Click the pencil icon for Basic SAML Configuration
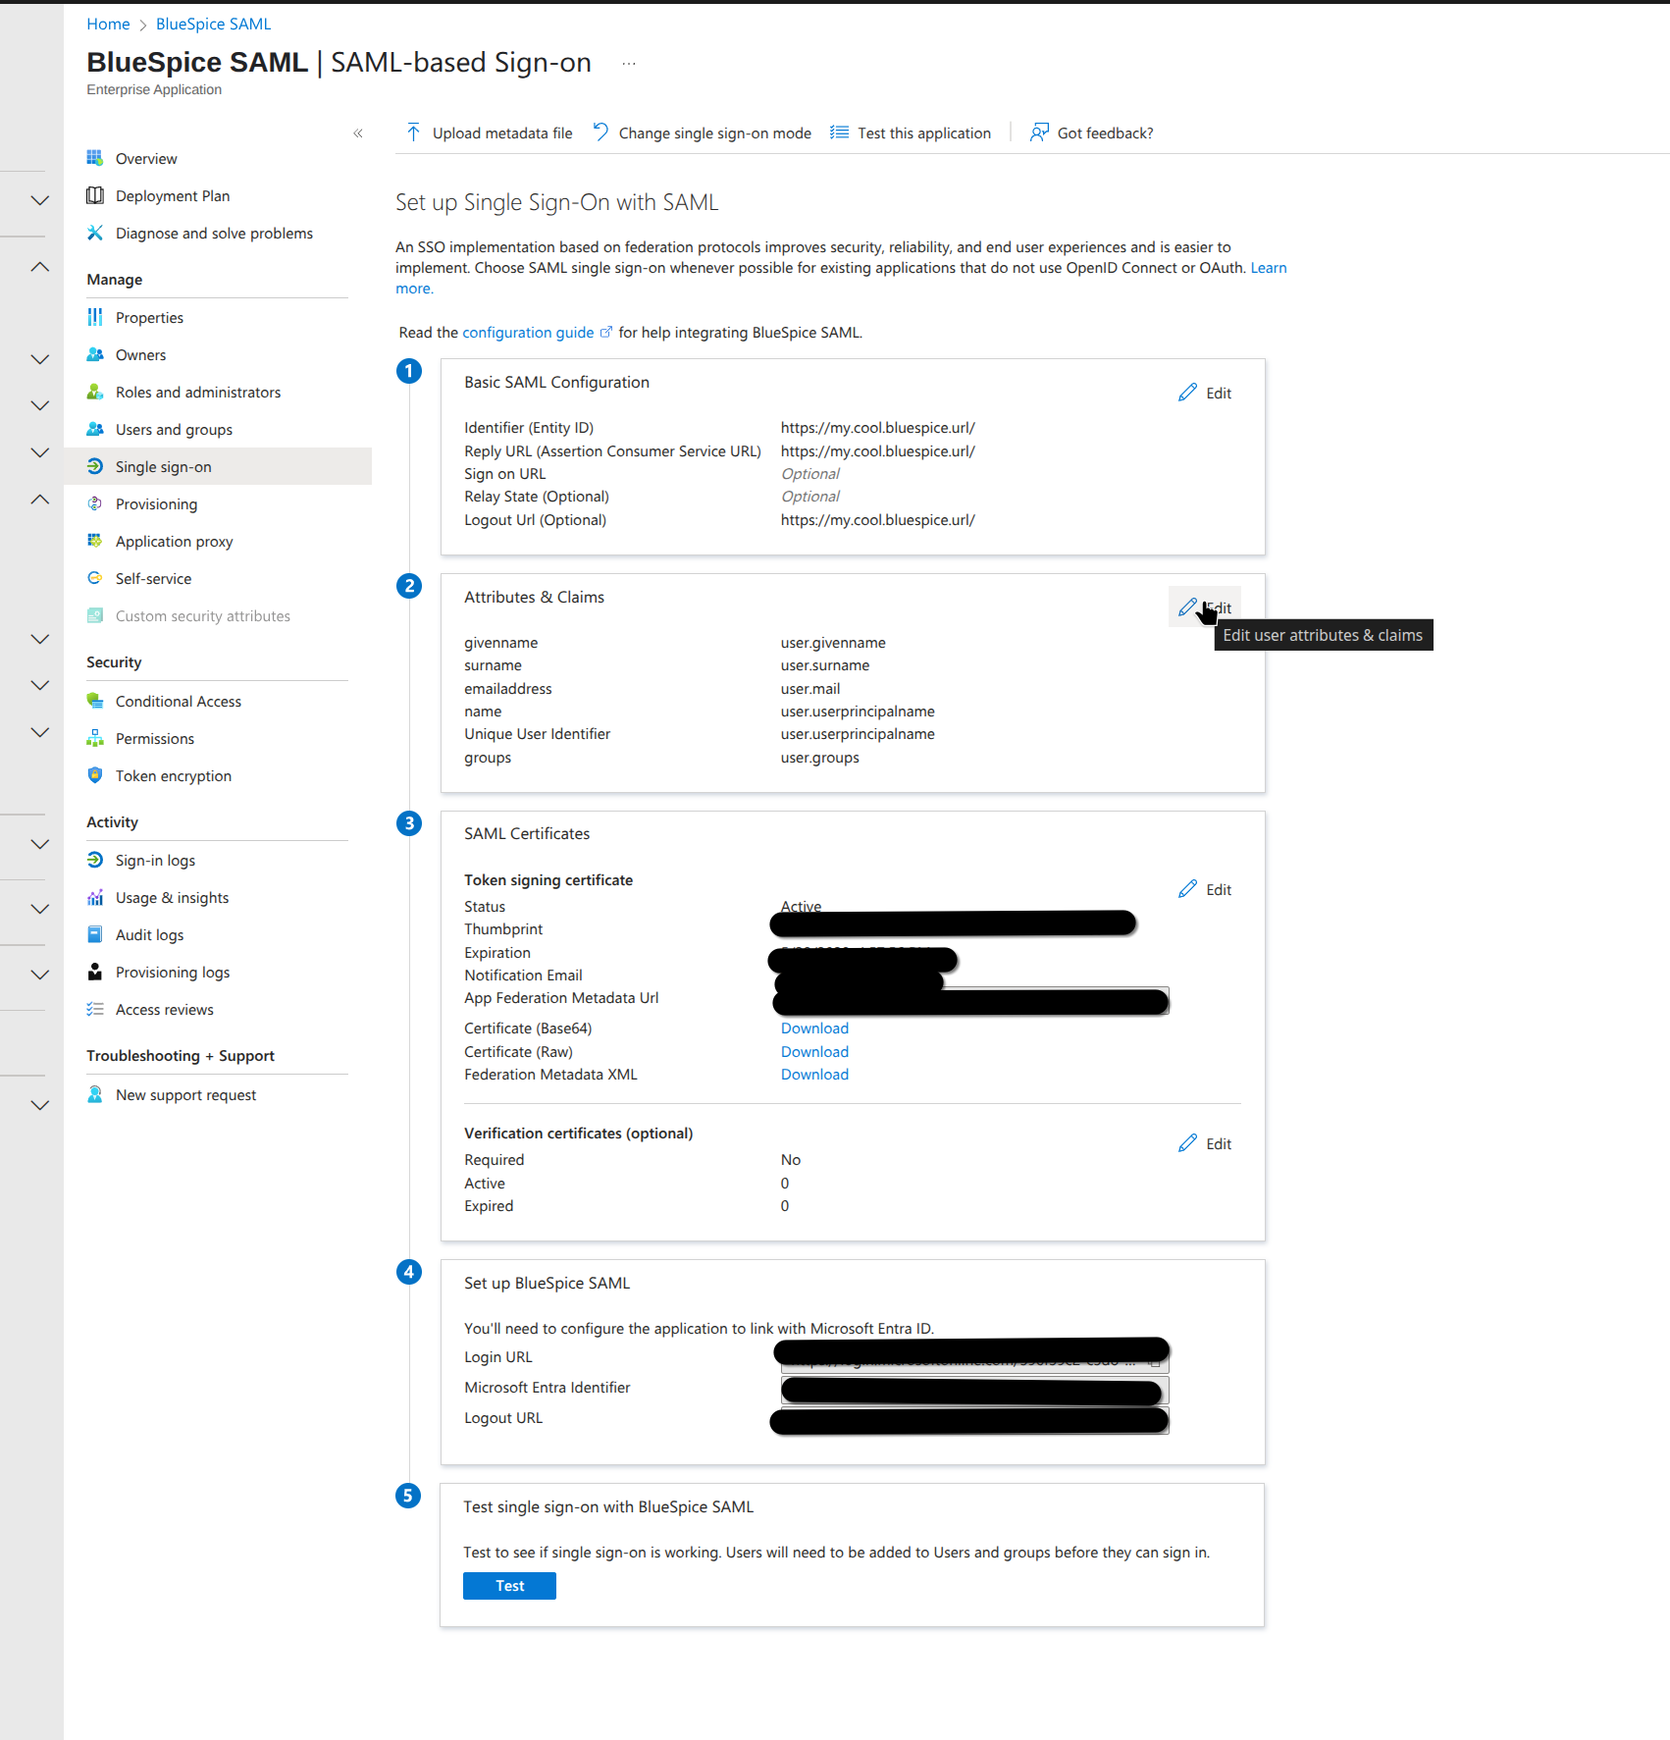Viewport: 1670px width, 1740px height. pos(1187,393)
